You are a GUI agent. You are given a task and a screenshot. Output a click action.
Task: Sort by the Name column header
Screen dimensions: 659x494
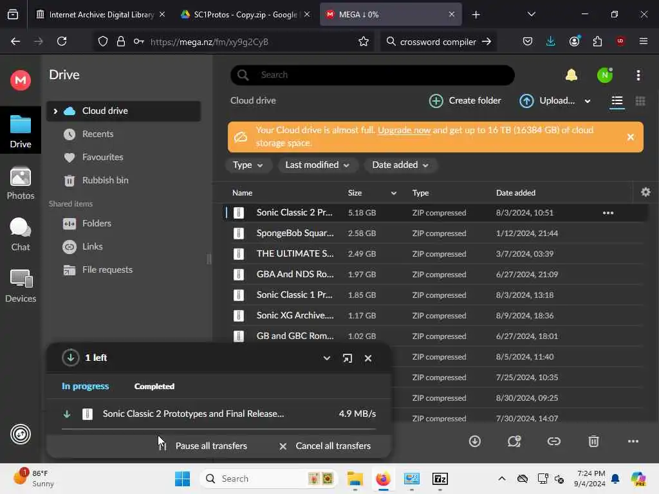pos(242,193)
